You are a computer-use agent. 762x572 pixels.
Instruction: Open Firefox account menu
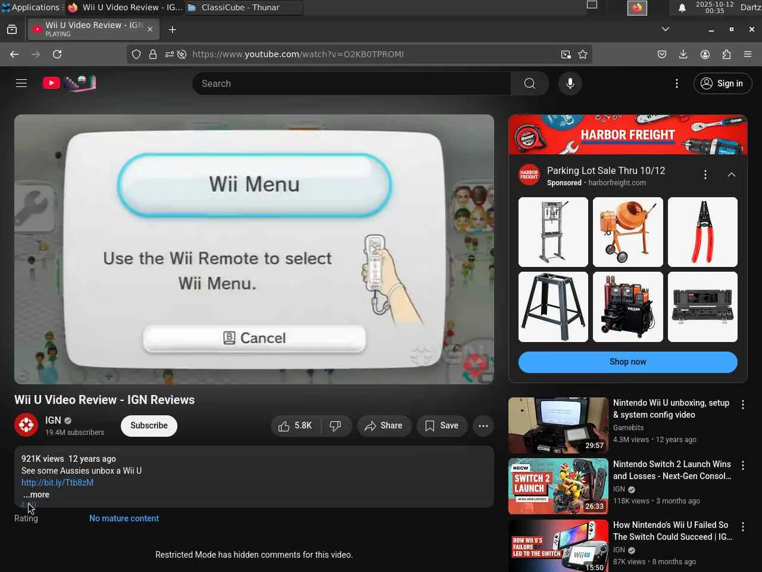tap(705, 54)
